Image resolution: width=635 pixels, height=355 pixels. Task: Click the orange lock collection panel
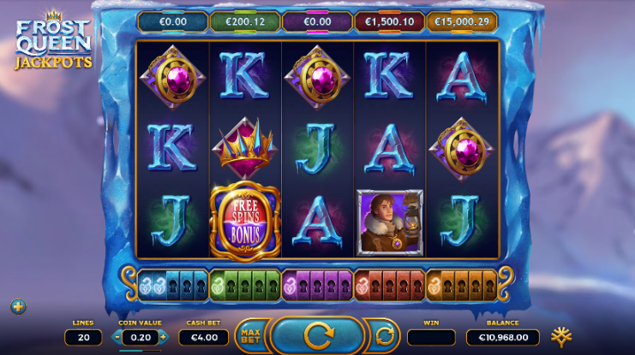(462, 286)
